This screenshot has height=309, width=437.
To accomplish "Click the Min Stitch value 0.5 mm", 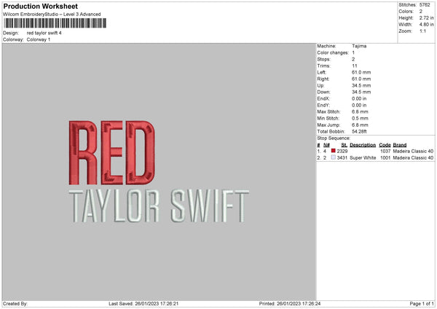I will coord(360,119).
